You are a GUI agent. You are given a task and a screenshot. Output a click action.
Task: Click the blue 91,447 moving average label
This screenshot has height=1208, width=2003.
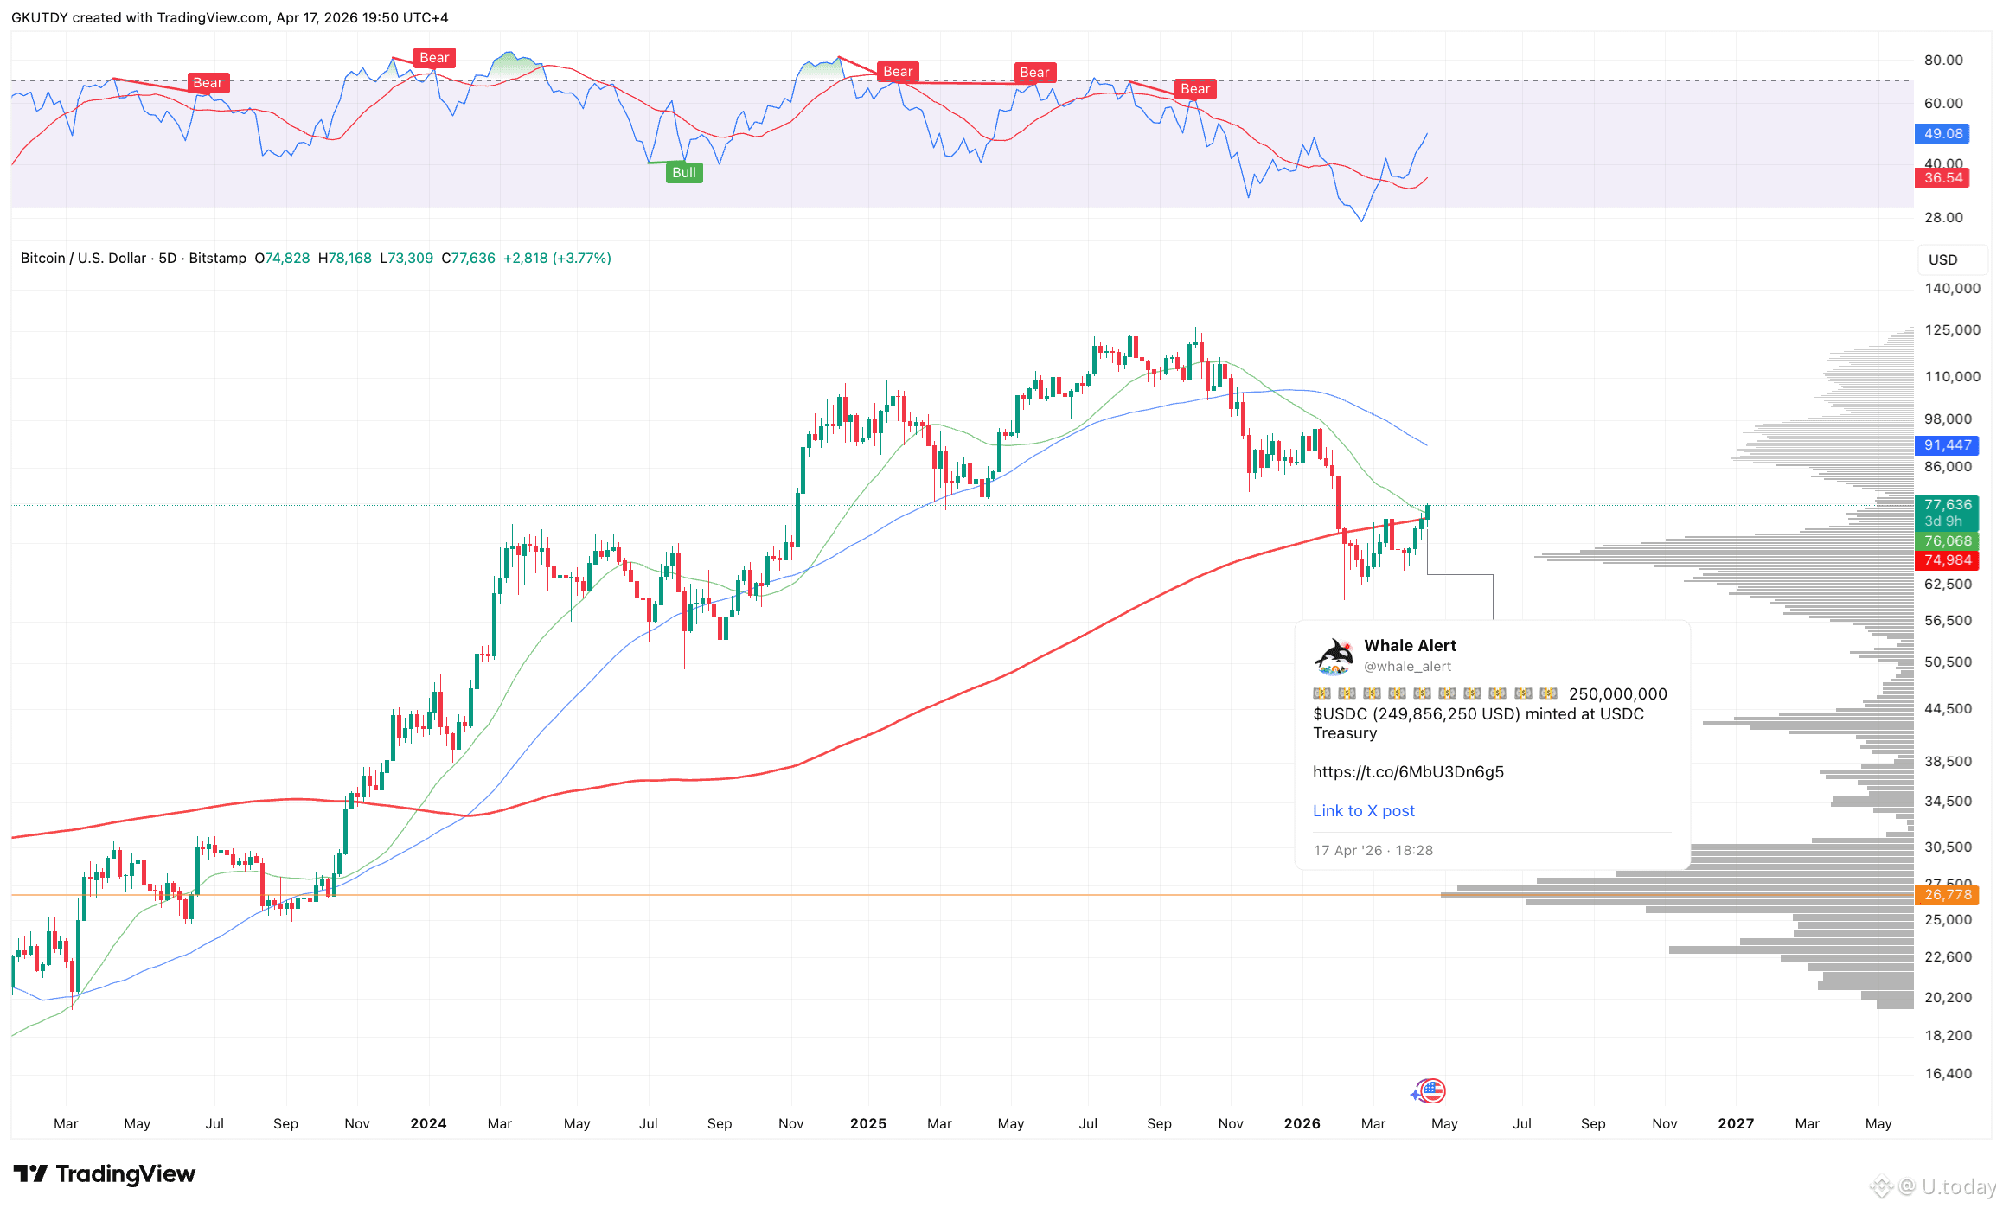tap(1948, 445)
